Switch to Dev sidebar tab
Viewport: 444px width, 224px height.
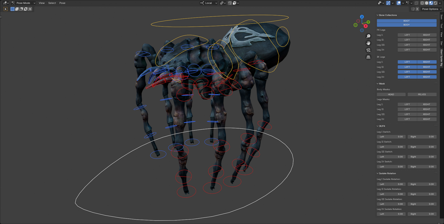click(x=441, y=43)
